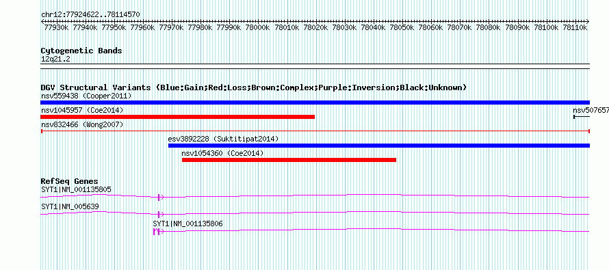Click the 77990k ruler position
The image size is (609, 270).
(x=229, y=27)
